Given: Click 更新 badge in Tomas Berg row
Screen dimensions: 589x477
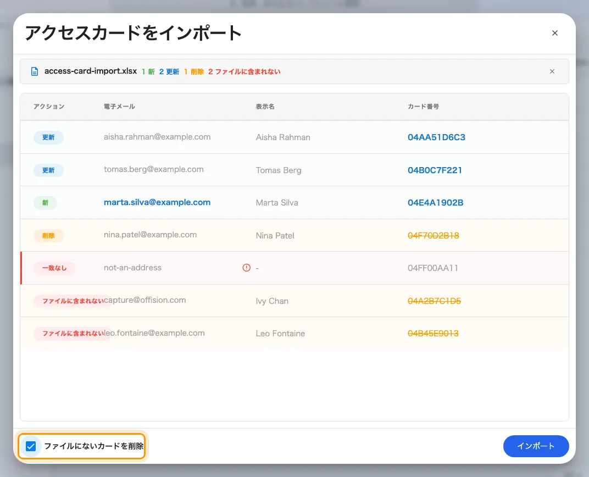Looking at the screenshot, I should [48, 170].
